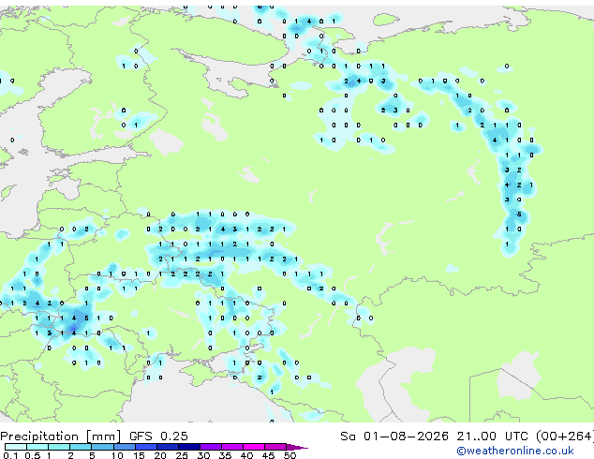594x459 pixels.
Task: Click the '(00+264)' forecast offset text
Action: [565, 437]
